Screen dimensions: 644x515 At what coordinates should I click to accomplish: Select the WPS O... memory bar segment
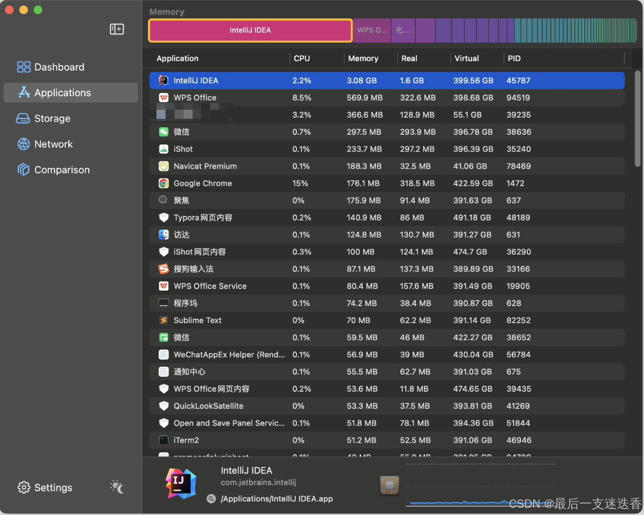tap(372, 31)
